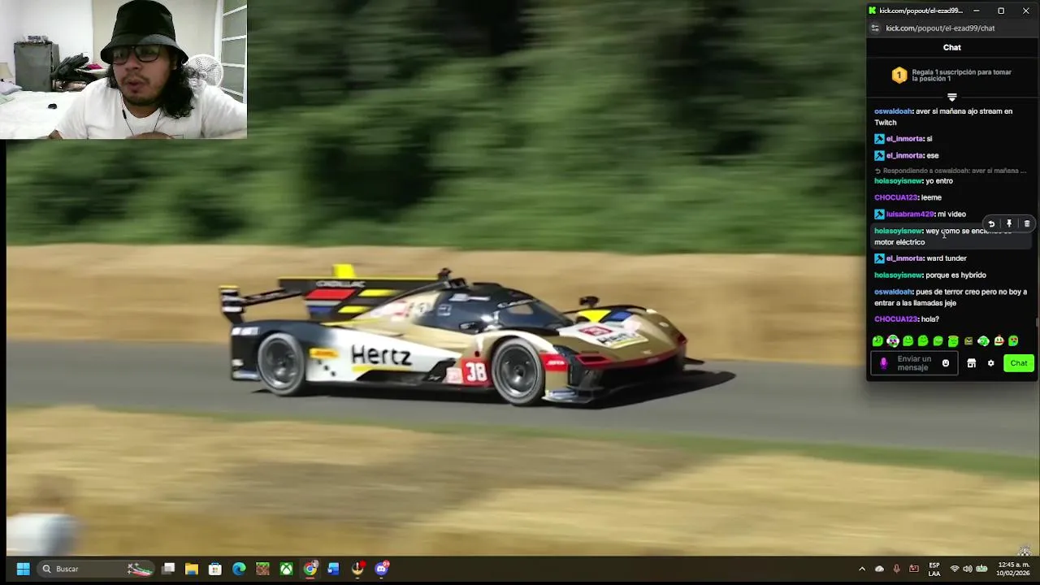
Task: Click the microphone in-use tray icon
Action: point(896,569)
